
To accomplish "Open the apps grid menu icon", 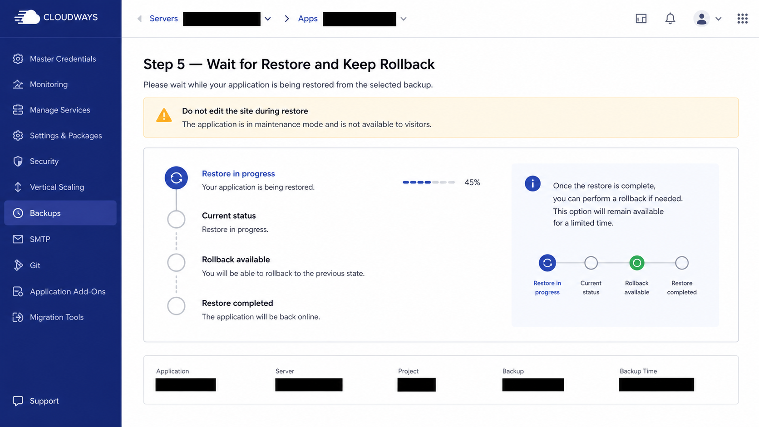I will 742,19.
